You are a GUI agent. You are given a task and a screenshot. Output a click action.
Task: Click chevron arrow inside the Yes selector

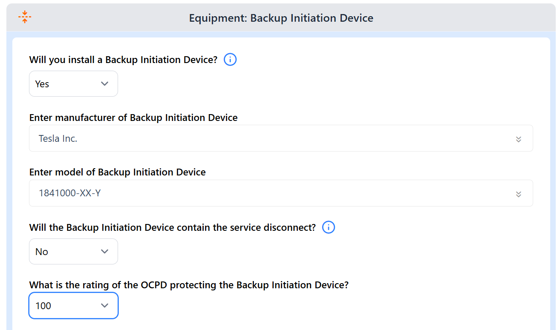[104, 84]
